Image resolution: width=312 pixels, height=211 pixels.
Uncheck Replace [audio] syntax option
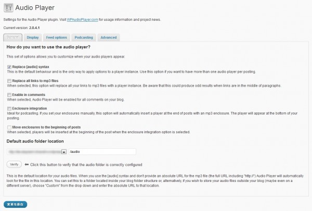coord(9,67)
